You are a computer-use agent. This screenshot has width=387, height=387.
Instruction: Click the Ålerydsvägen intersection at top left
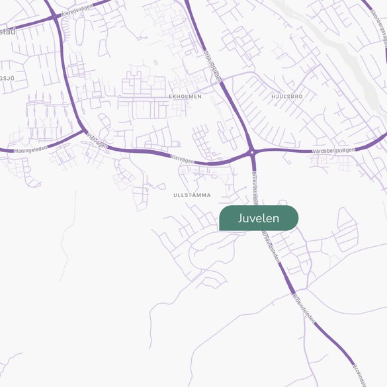pyautogui.click(x=54, y=17)
